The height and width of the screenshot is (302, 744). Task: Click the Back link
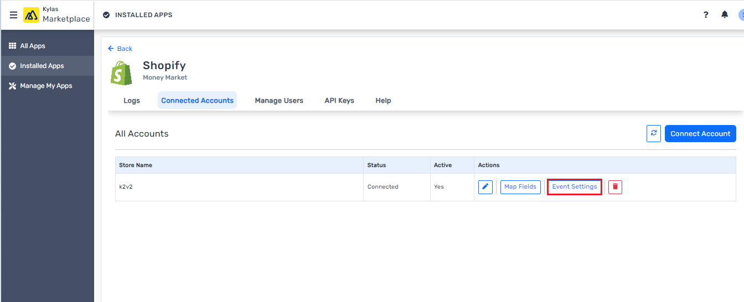120,49
